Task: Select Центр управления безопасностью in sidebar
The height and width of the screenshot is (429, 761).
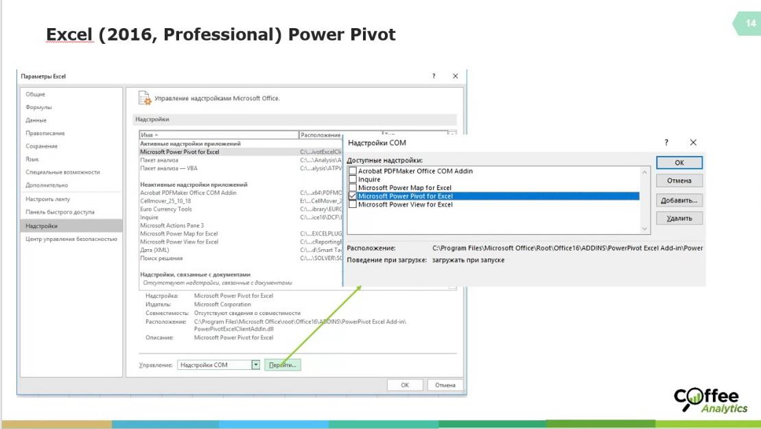Action: (x=71, y=239)
